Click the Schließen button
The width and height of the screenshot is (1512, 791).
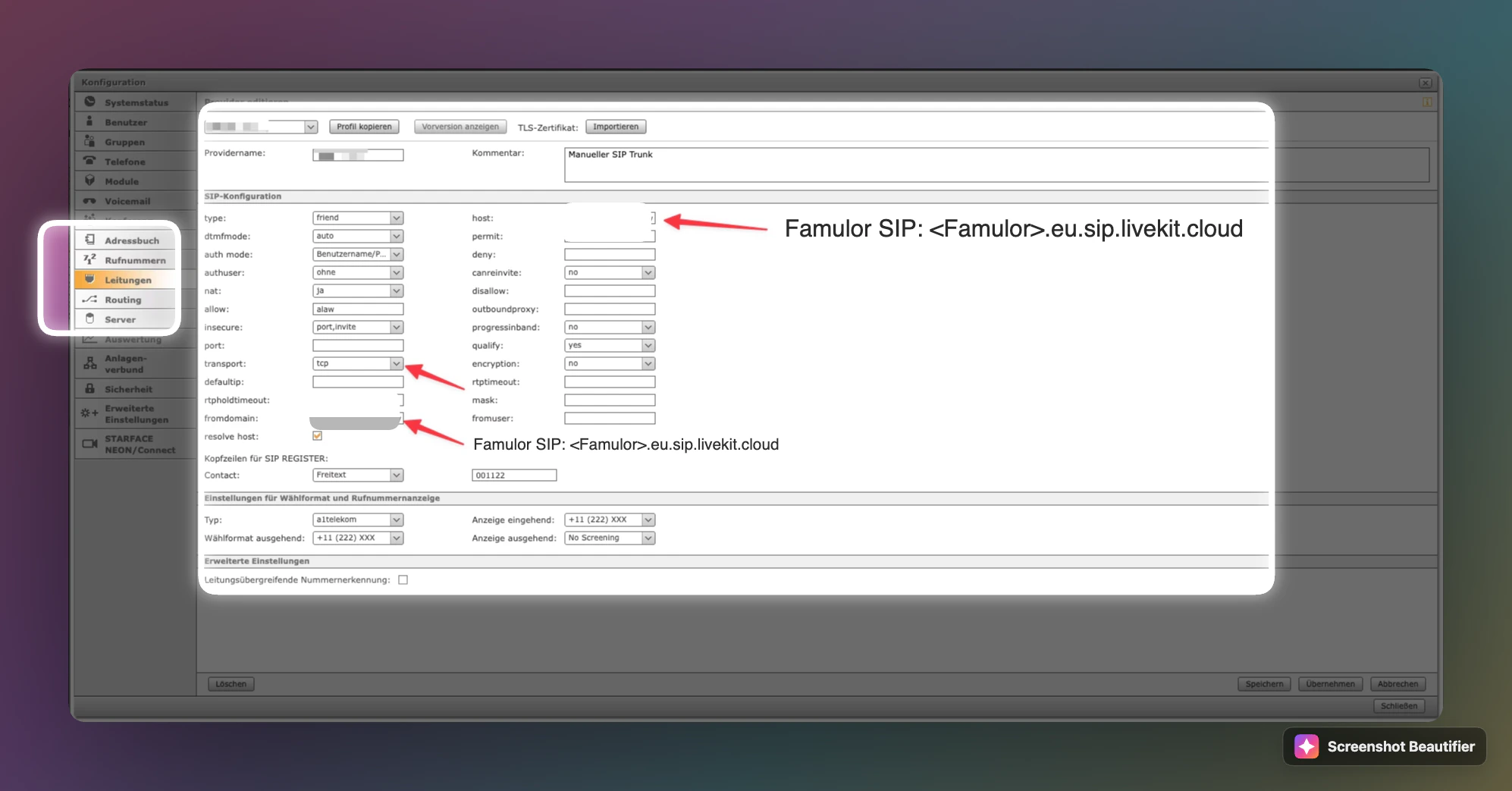click(x=1399, y=706)
